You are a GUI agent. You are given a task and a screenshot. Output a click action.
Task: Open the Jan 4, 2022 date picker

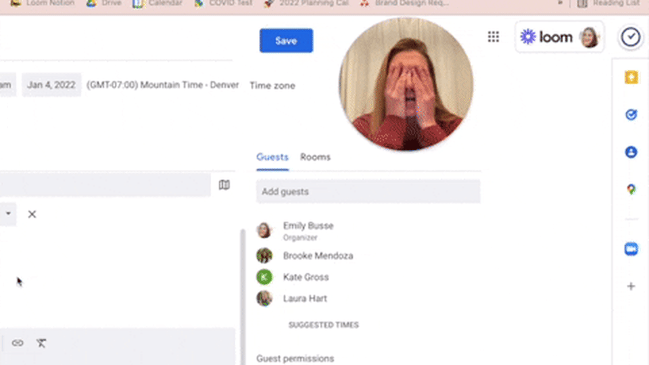point(51,85)
